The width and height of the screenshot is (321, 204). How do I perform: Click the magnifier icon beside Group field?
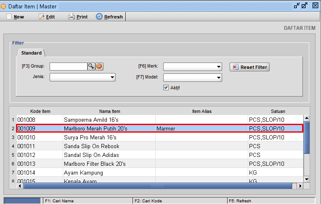pos(91,66)
